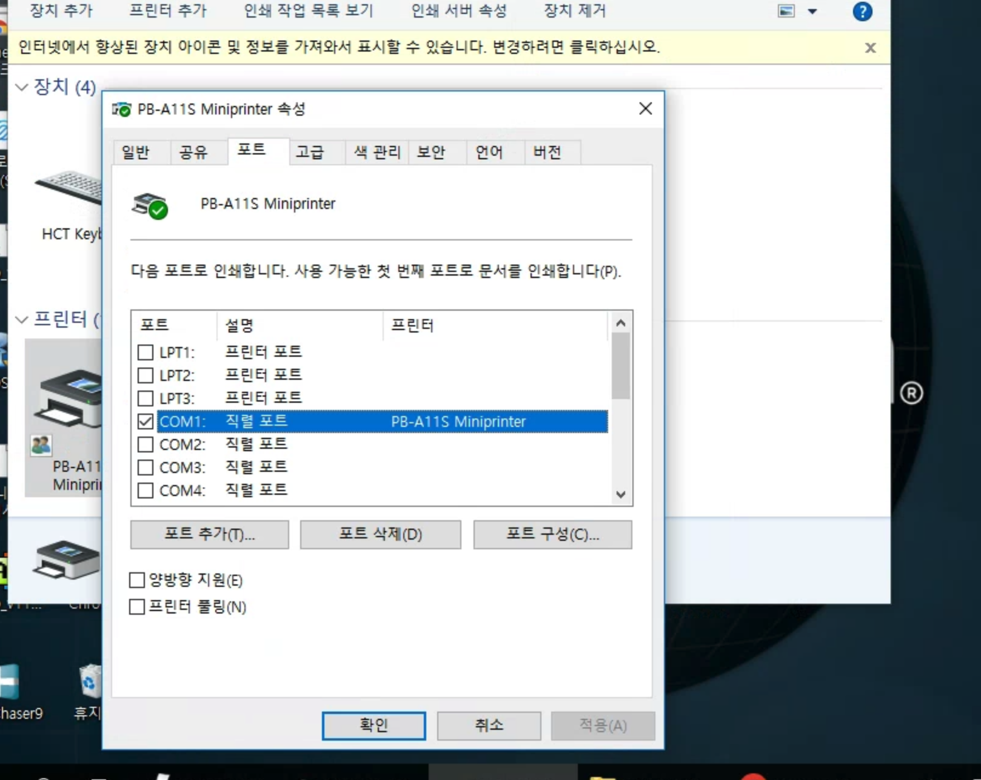Select the COM3: port label

click(x=182, y=468)
